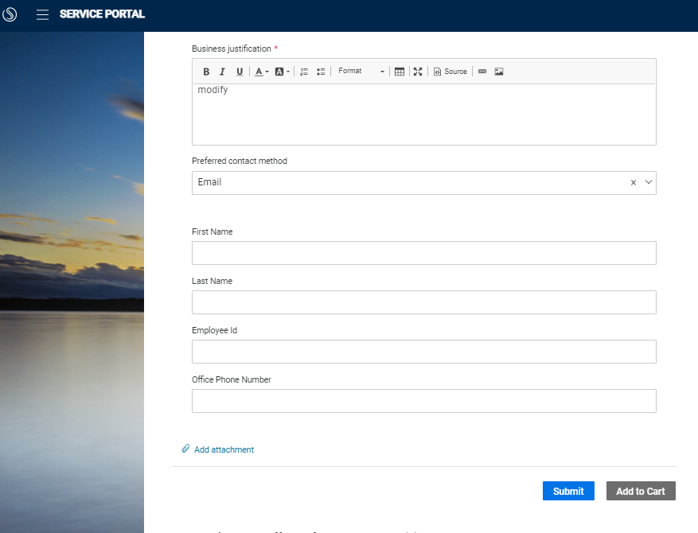Clear the Email selection with the x
This screenshot has width=698, height=533.
(633, 182)
